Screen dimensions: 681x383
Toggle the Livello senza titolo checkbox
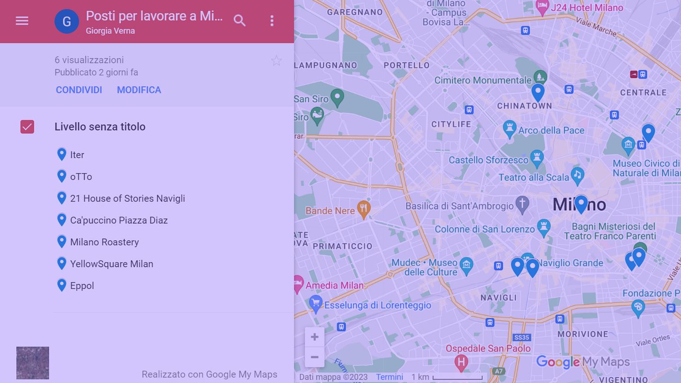(x=27, y=127)
